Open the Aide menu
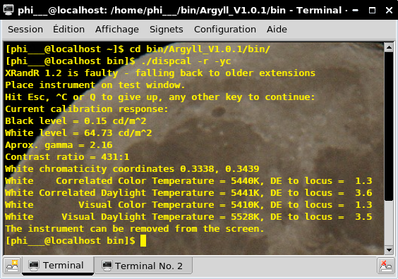The height and width of the screenshot is (279, 398). pos(277,30)
